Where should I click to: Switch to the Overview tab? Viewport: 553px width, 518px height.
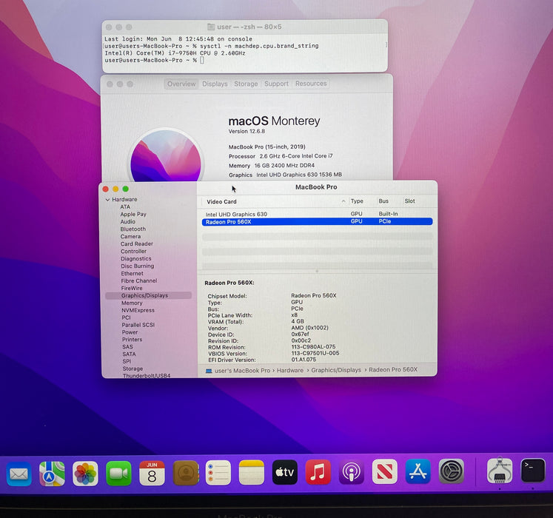coord(181,84)
